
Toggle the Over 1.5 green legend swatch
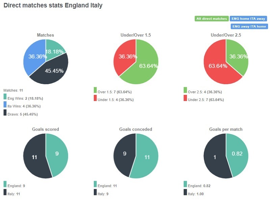tap(95, 90)
